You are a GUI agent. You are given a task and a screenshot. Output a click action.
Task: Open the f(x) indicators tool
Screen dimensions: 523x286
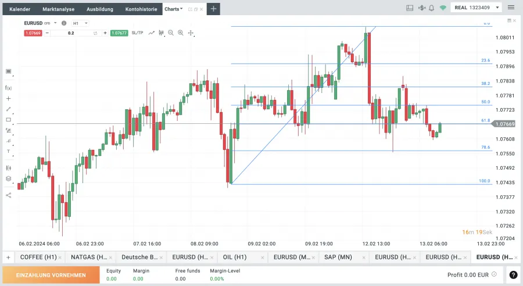[x=8, y=88]
